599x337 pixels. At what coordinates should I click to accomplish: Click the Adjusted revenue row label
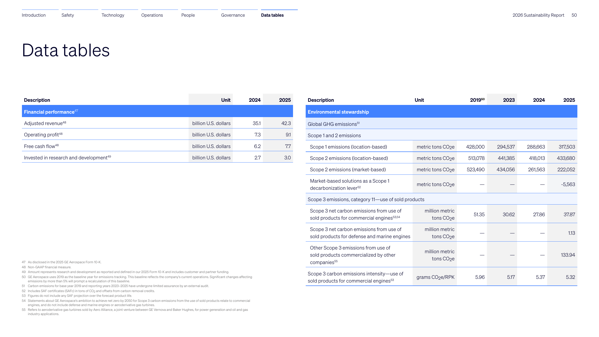[x=45, y=123]
